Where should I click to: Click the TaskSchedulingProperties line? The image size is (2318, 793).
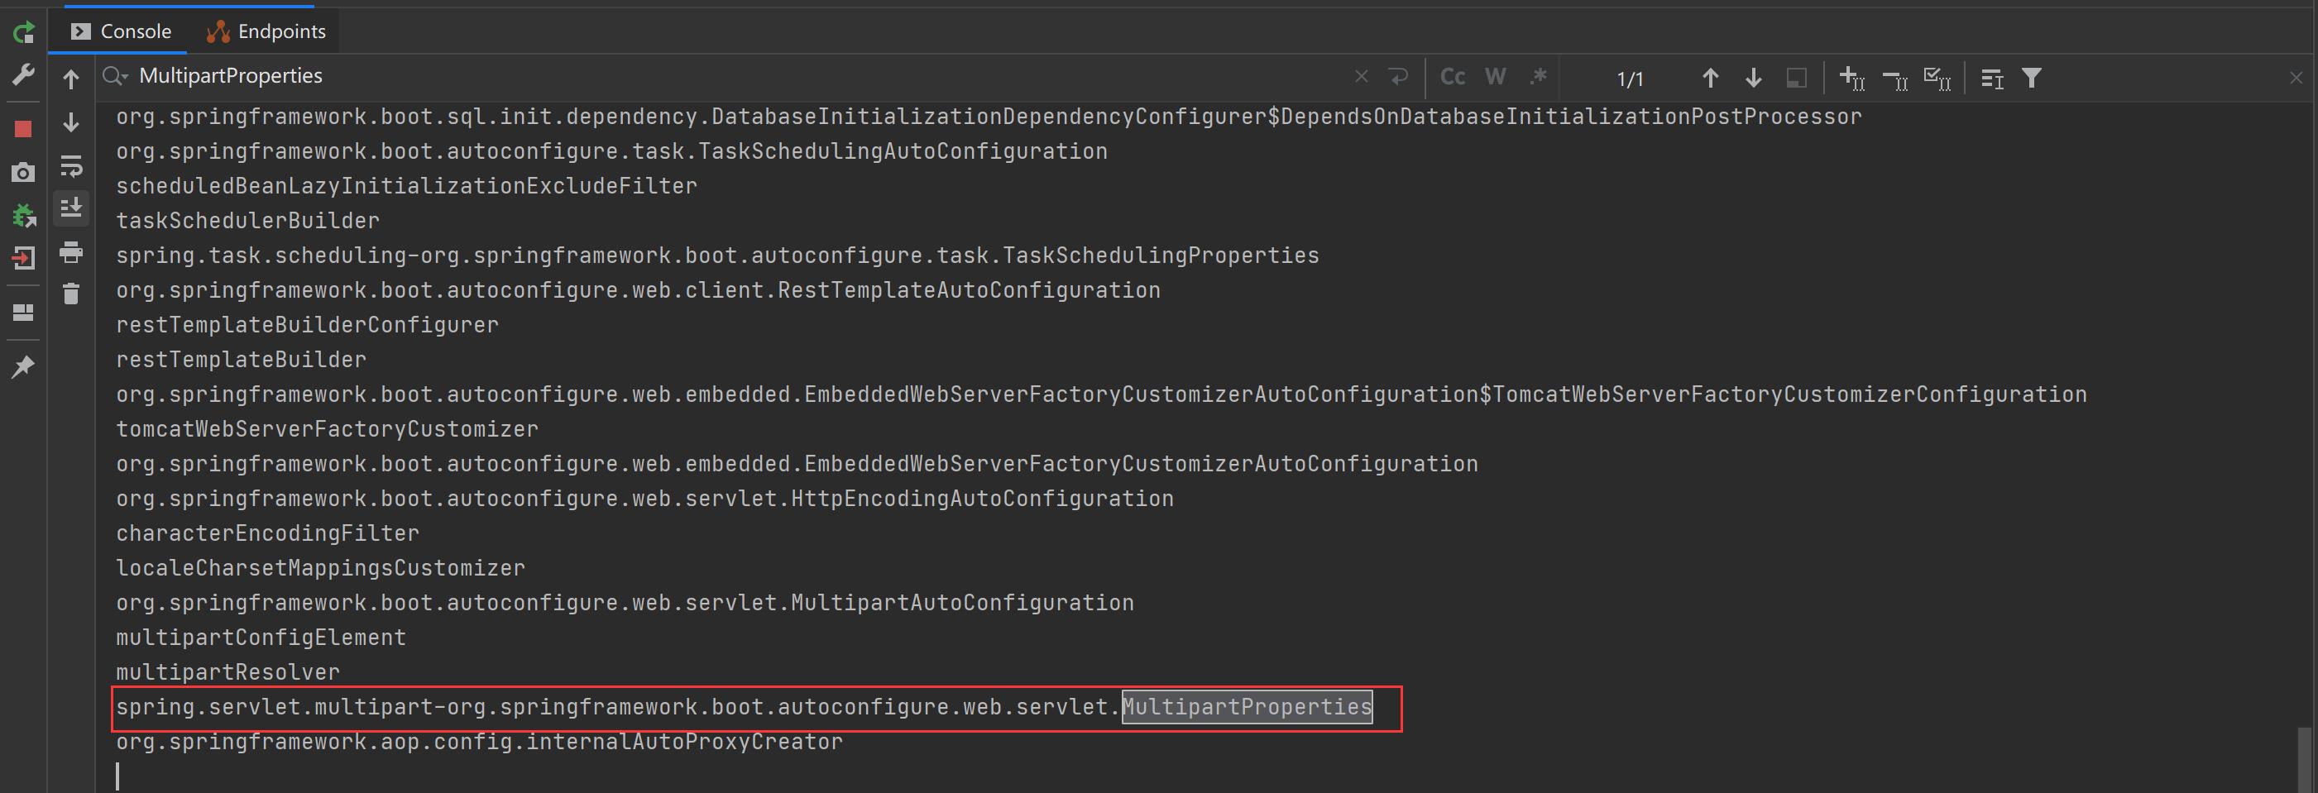click(x=717, y=256)
